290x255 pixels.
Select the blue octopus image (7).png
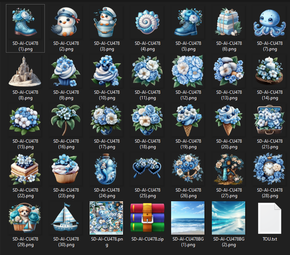point(269,23)
